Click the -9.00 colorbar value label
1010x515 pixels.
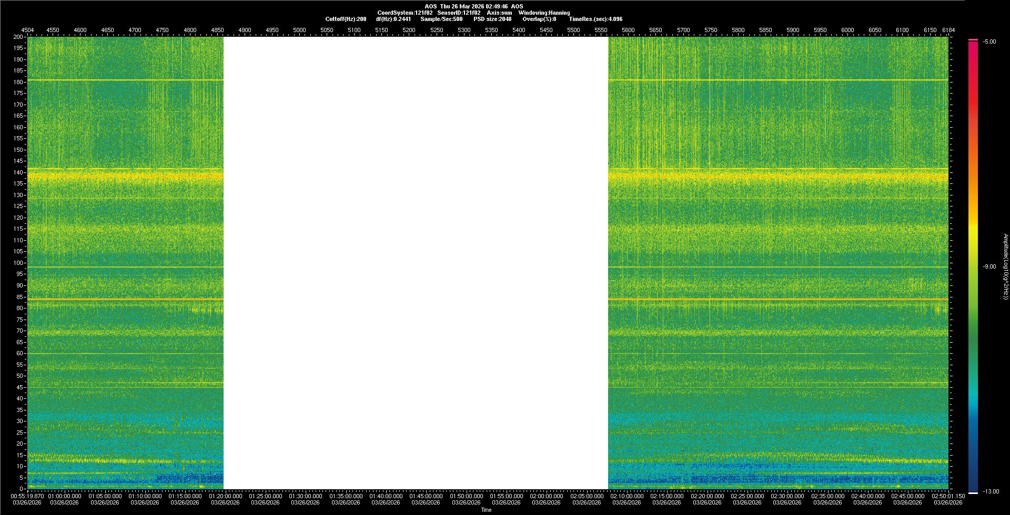tap(989, 267)
